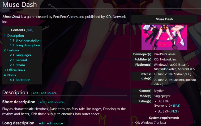Edit source of Short description

[56, 102]
